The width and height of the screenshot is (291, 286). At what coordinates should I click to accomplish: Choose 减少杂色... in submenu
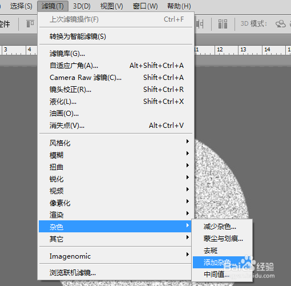(223, 227)
